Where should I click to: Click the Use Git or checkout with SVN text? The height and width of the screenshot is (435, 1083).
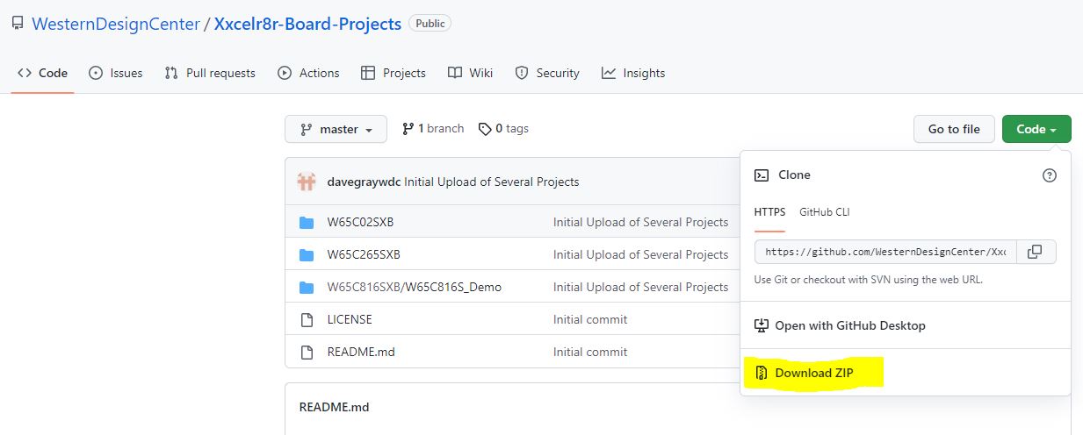coord(868,280)
